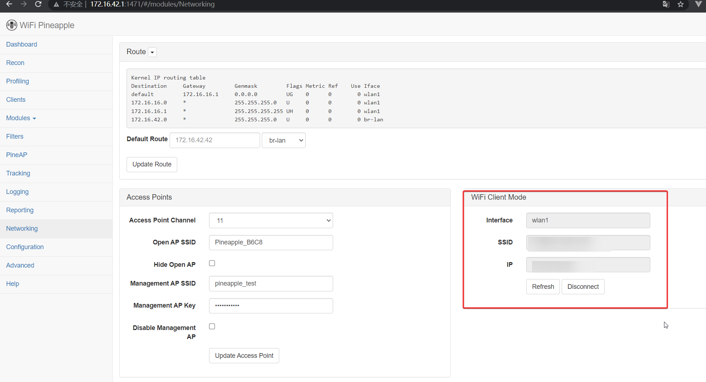
Task: Focus the Default Route IP field
Action: [x=215, y=140]
